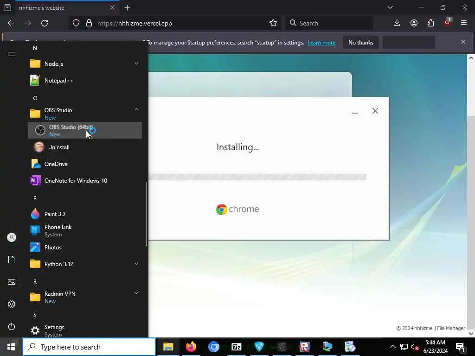
Task: Click the tracking protection shield icon
Action: click(76, 23)
